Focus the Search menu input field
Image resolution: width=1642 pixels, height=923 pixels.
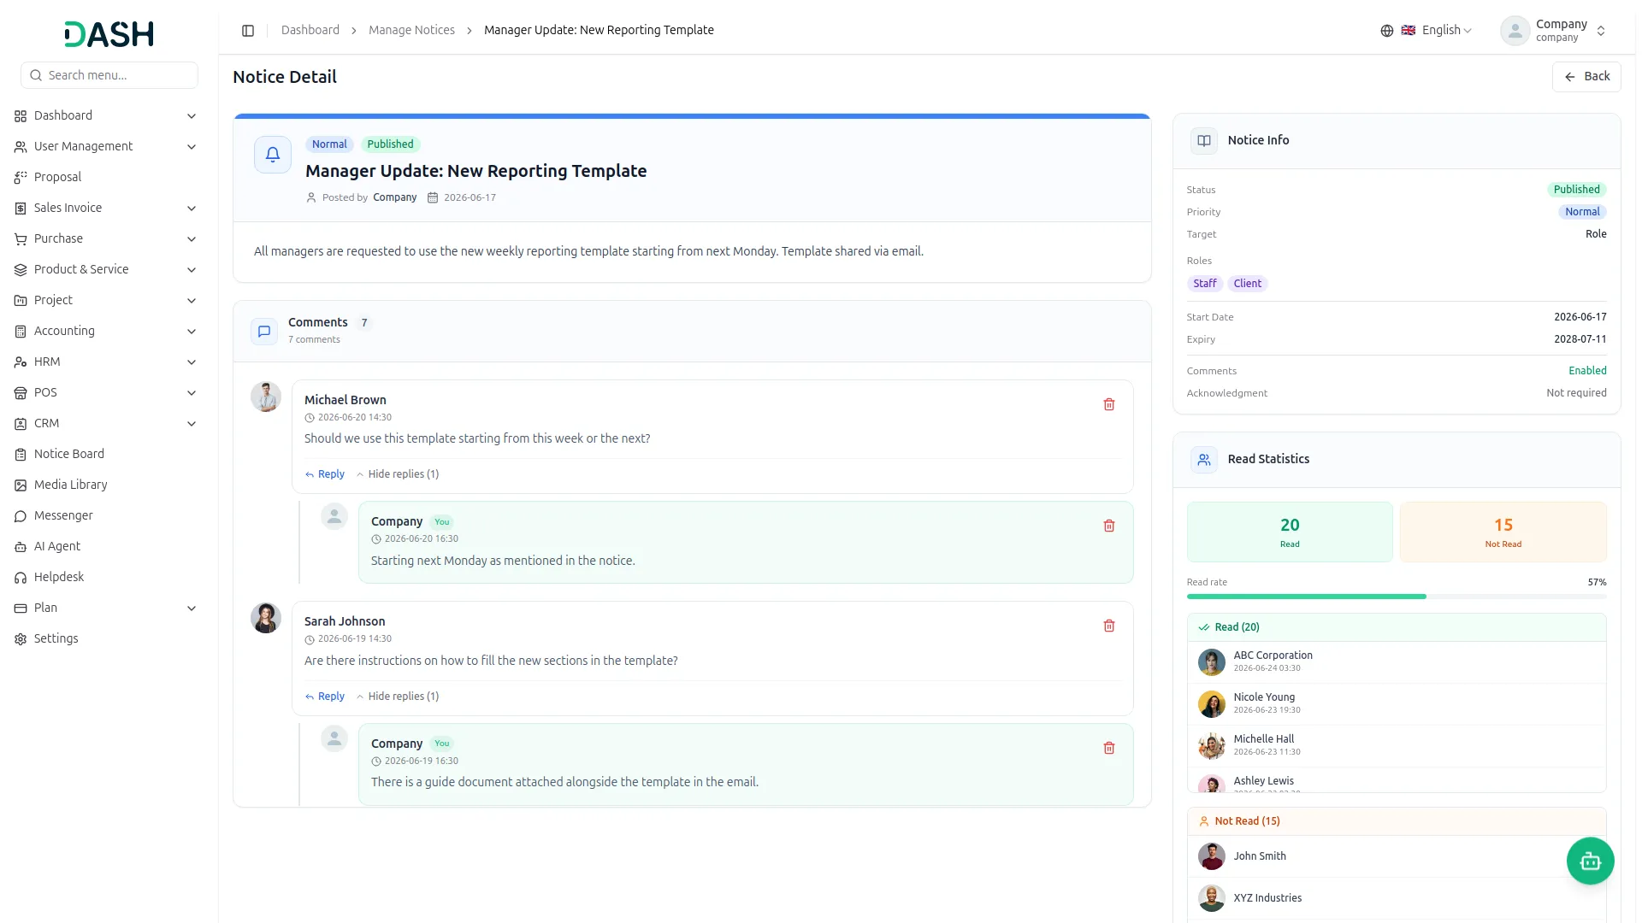pyautogui.click(x=109, y=75)
